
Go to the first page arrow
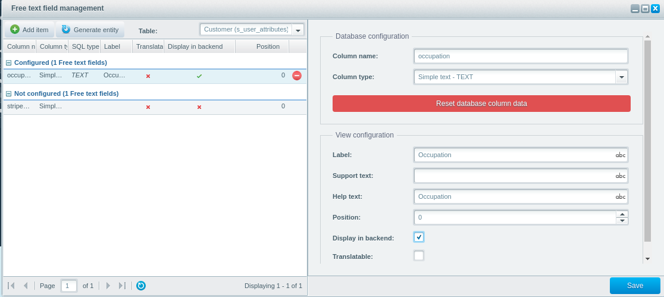pos(11,286)
